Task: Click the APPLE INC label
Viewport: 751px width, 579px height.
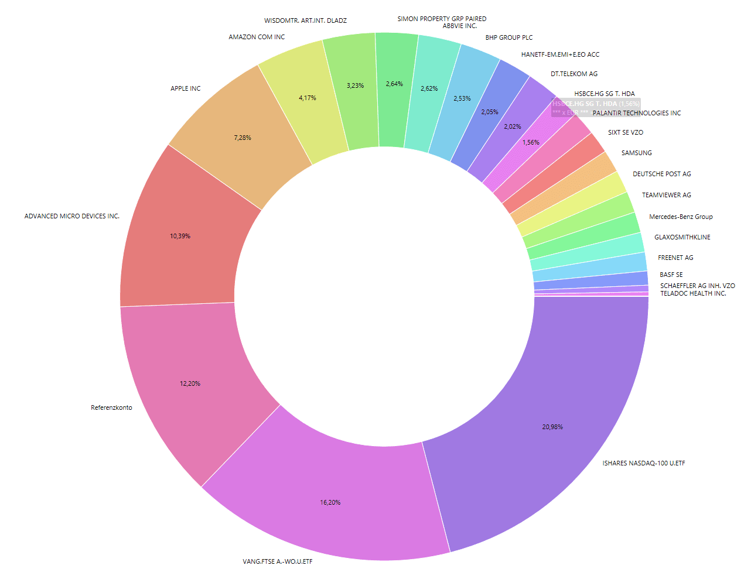Action: pos(186,88)
